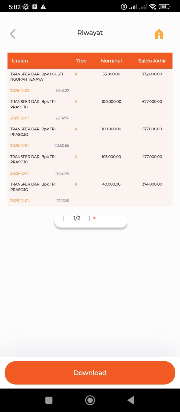
Task: Tap the Riwayat page title
Action: point(90,33)
